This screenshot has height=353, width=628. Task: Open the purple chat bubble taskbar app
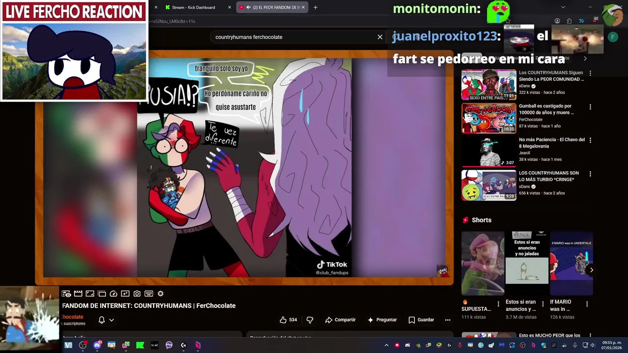169,345
